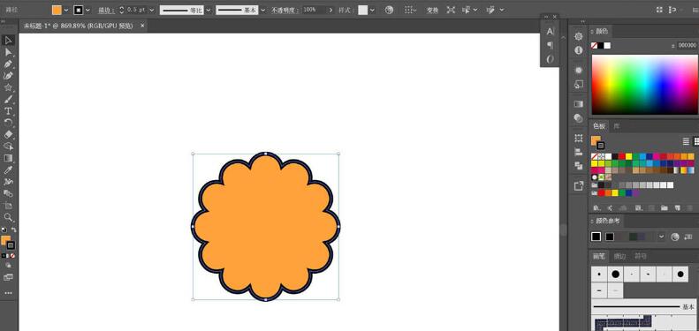Open the graphic style dropdown

373,10
